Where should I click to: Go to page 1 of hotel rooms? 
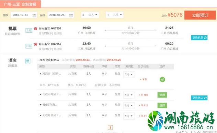[110, 128]
